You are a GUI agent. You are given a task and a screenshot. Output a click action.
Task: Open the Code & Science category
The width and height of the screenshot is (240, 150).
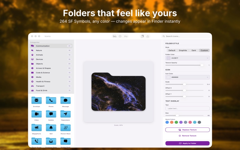tap(51, 73)
